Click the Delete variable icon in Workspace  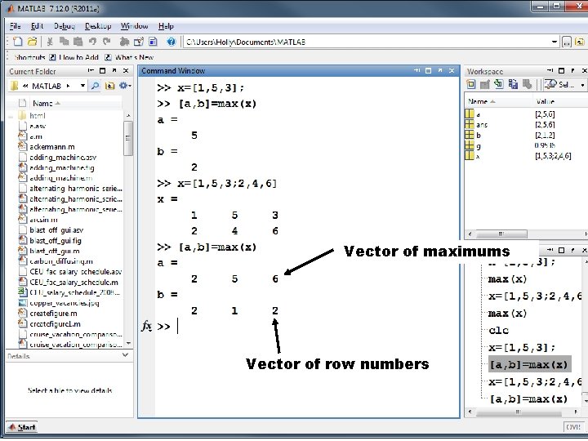(x=527, y=84)
